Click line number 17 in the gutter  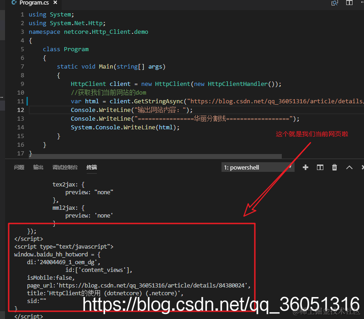coord(21,154)
